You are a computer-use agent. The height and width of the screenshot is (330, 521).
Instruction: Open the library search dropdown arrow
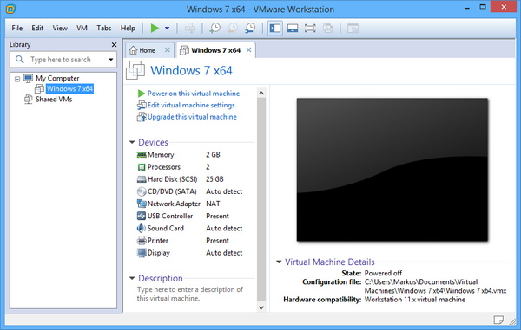[x=111, y=60]
